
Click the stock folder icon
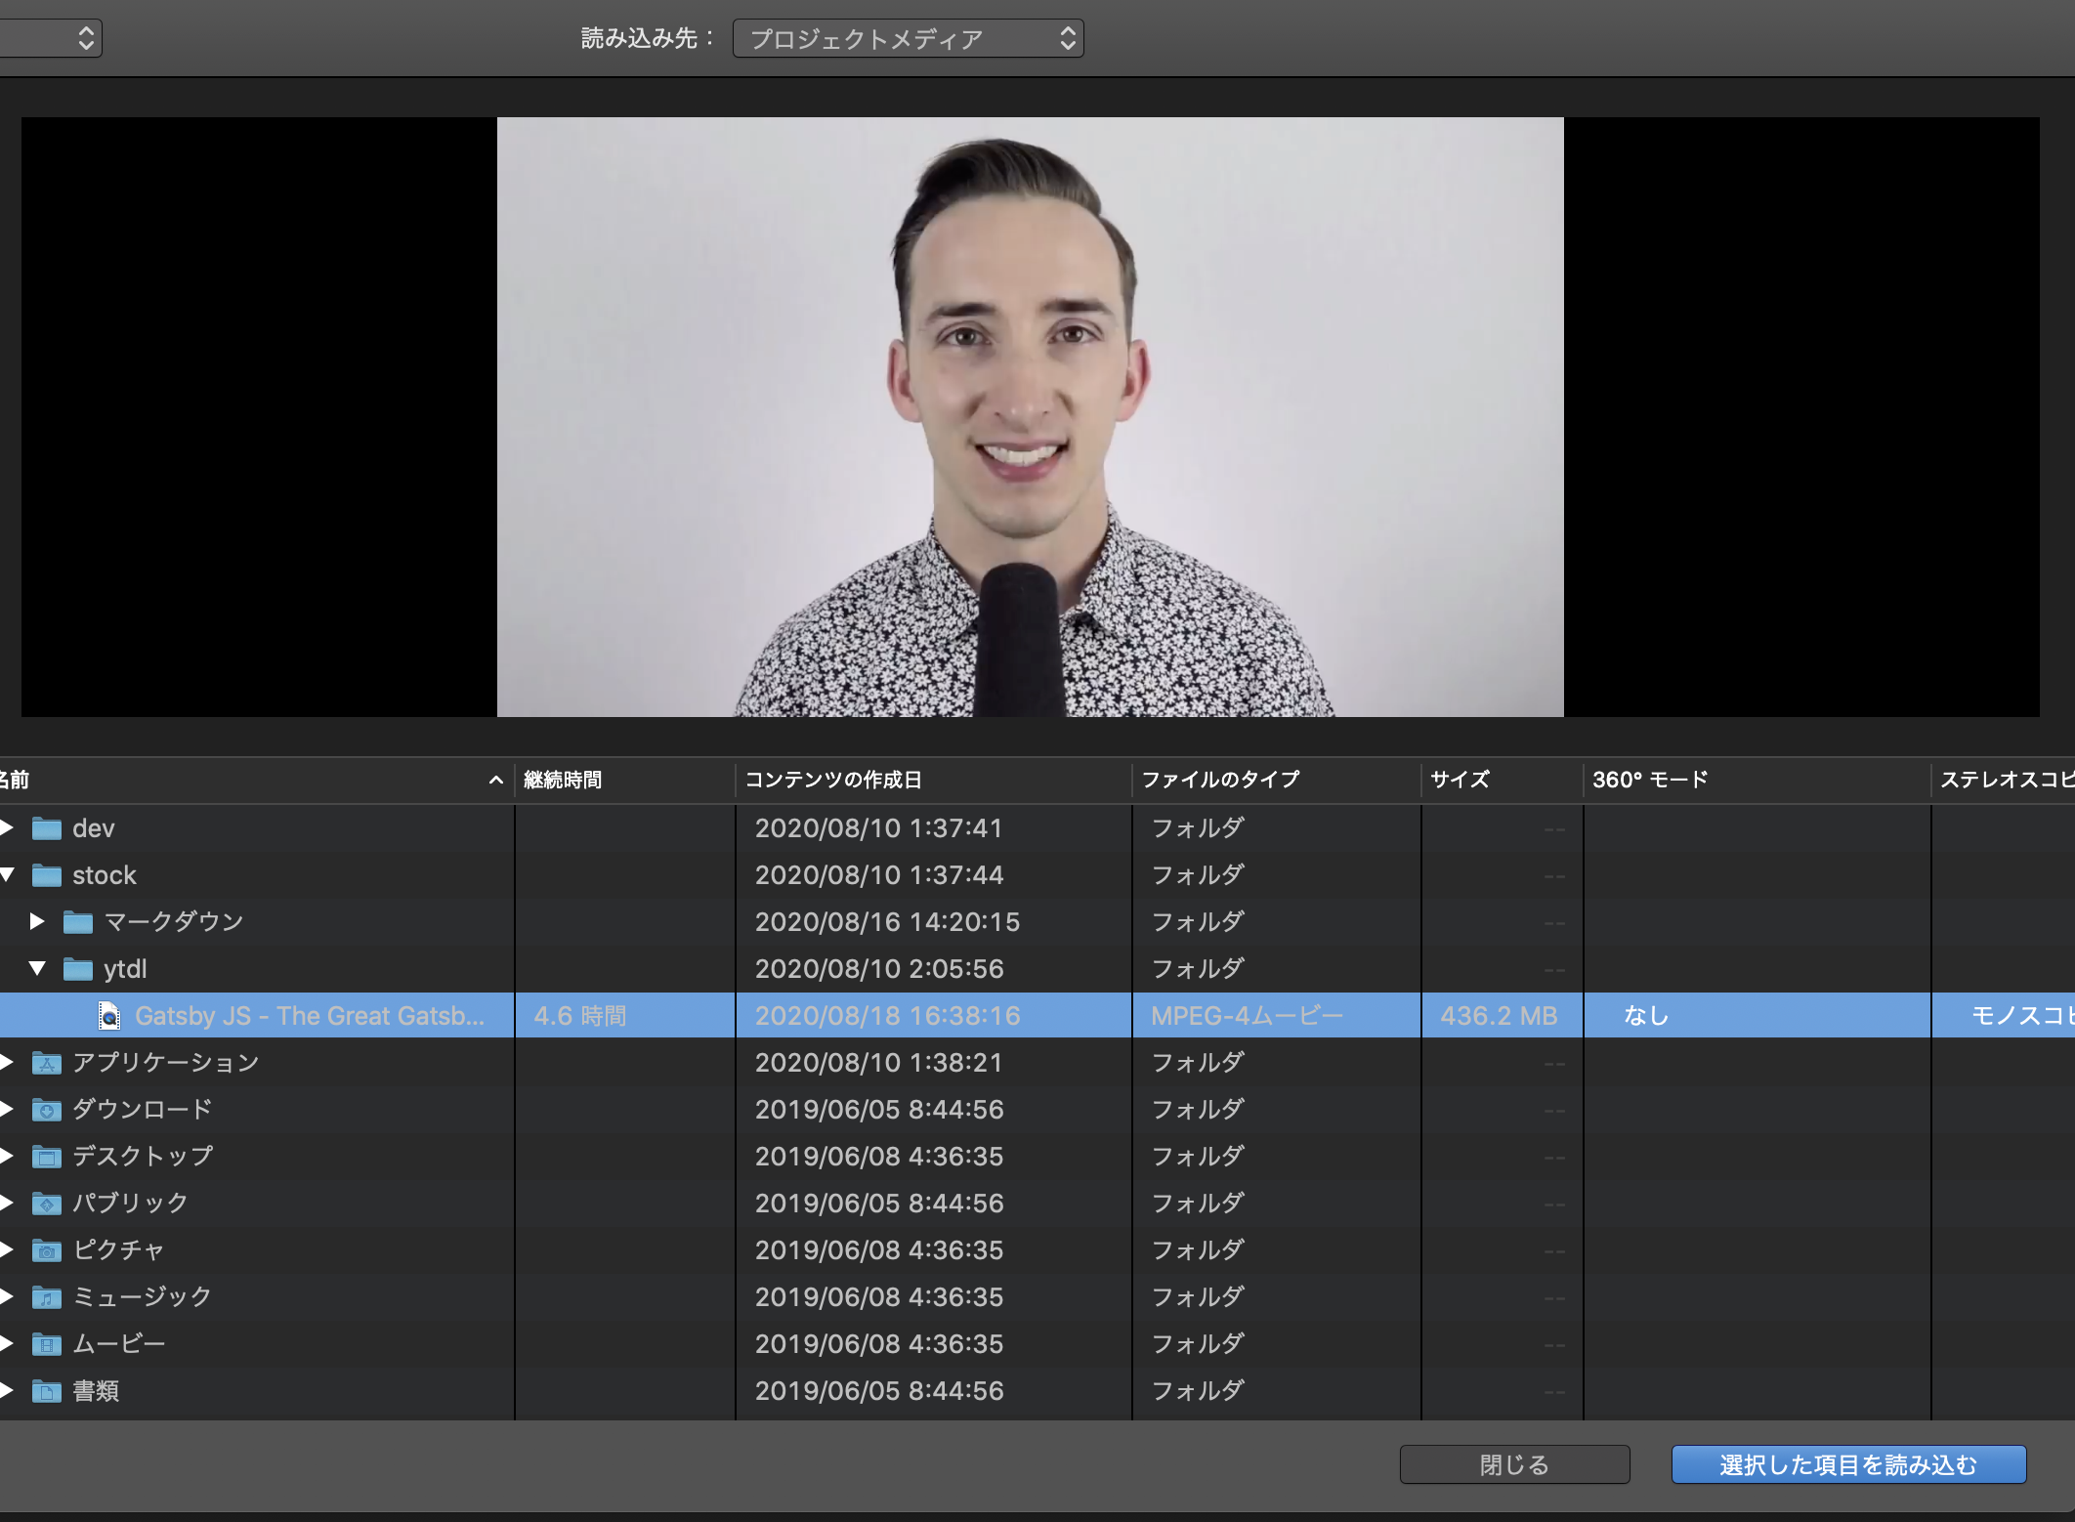pos(46,875)
